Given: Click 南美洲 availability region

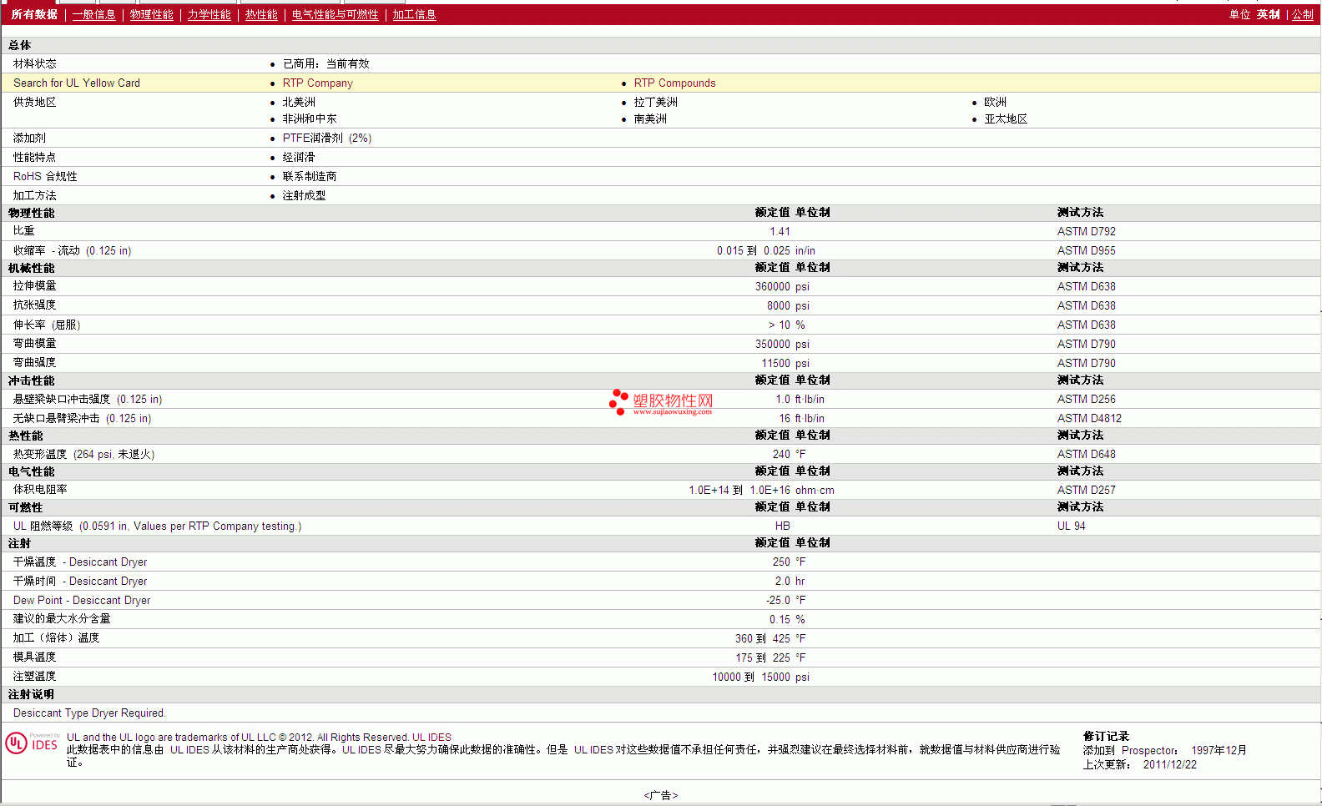Looking at the screenshot, I should (x=650, y=119).
